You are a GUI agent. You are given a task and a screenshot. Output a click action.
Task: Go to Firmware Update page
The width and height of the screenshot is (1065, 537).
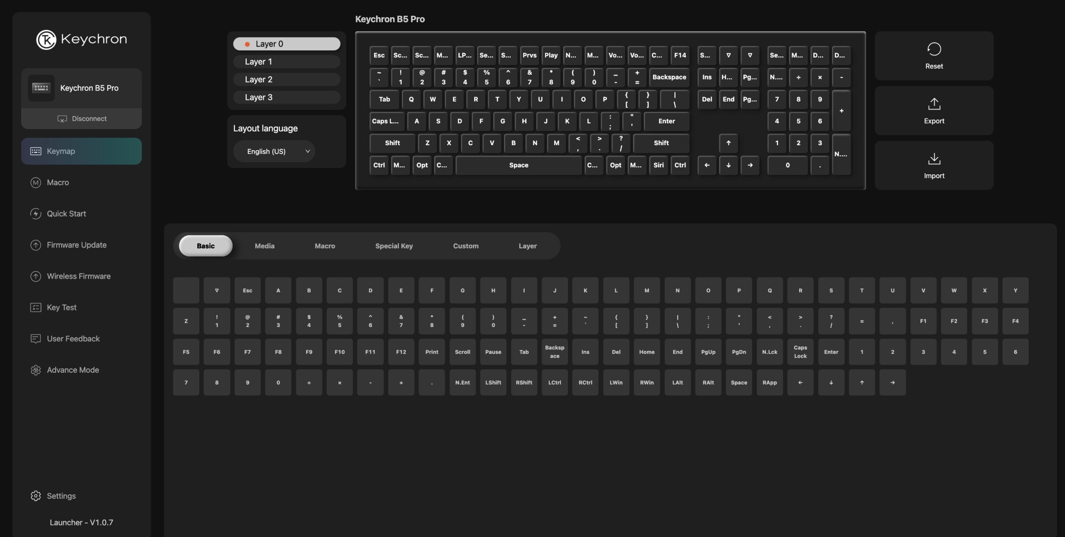click(x=77, y=245)
